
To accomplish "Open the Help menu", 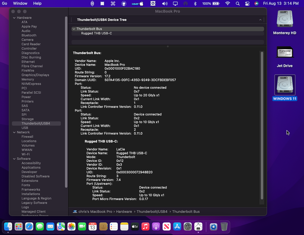I will (37, 4).
